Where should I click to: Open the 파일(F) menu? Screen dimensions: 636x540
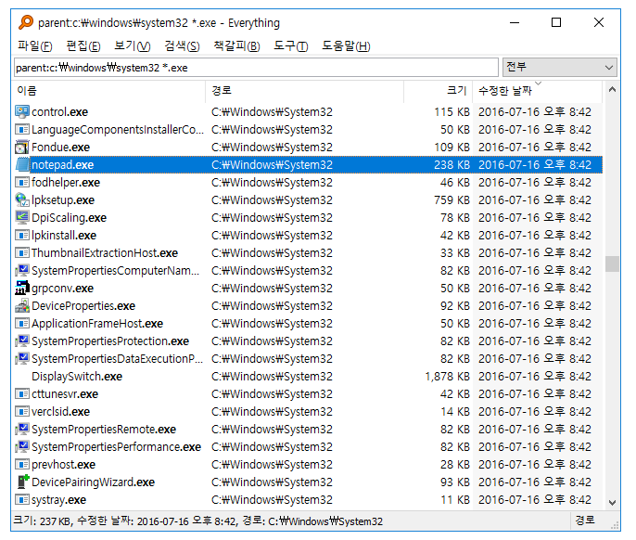tap(35, 45)
